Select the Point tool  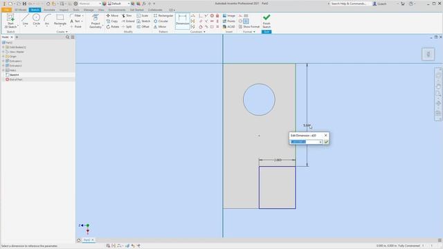click(x=75, y=26)
